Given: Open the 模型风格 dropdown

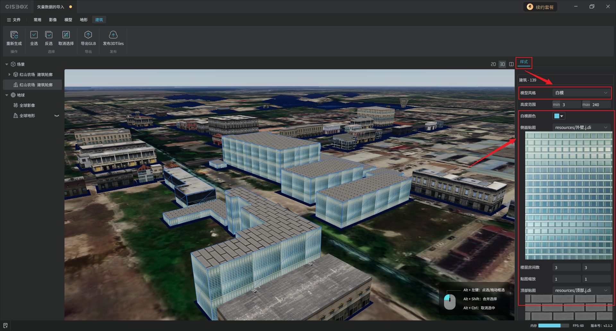Looking at the screenshot, I should tap(581, 93).
